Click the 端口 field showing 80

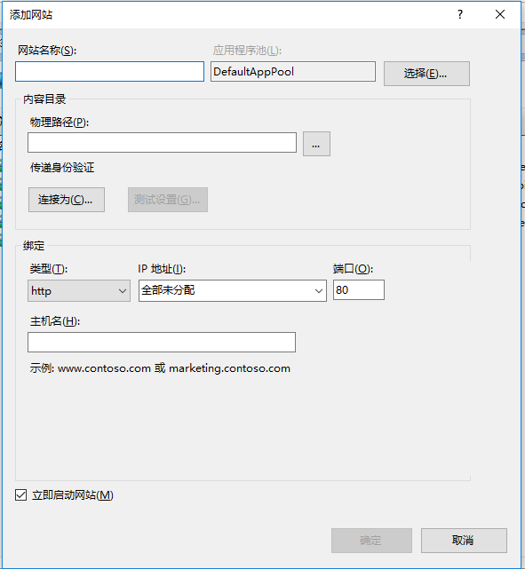coord(359,290)
